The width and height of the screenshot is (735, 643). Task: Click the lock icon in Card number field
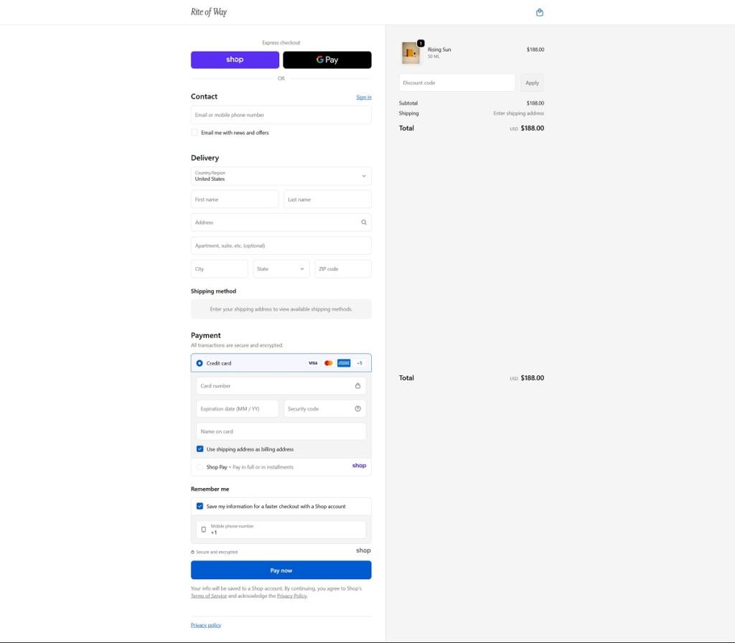[357, 386]
